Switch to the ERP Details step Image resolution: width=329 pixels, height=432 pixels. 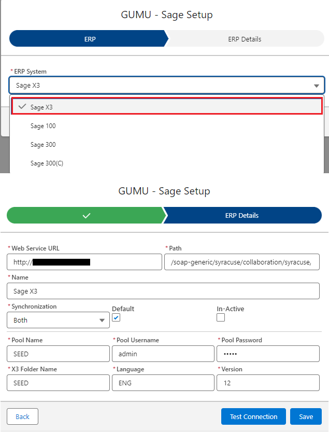tap(245, 39)
